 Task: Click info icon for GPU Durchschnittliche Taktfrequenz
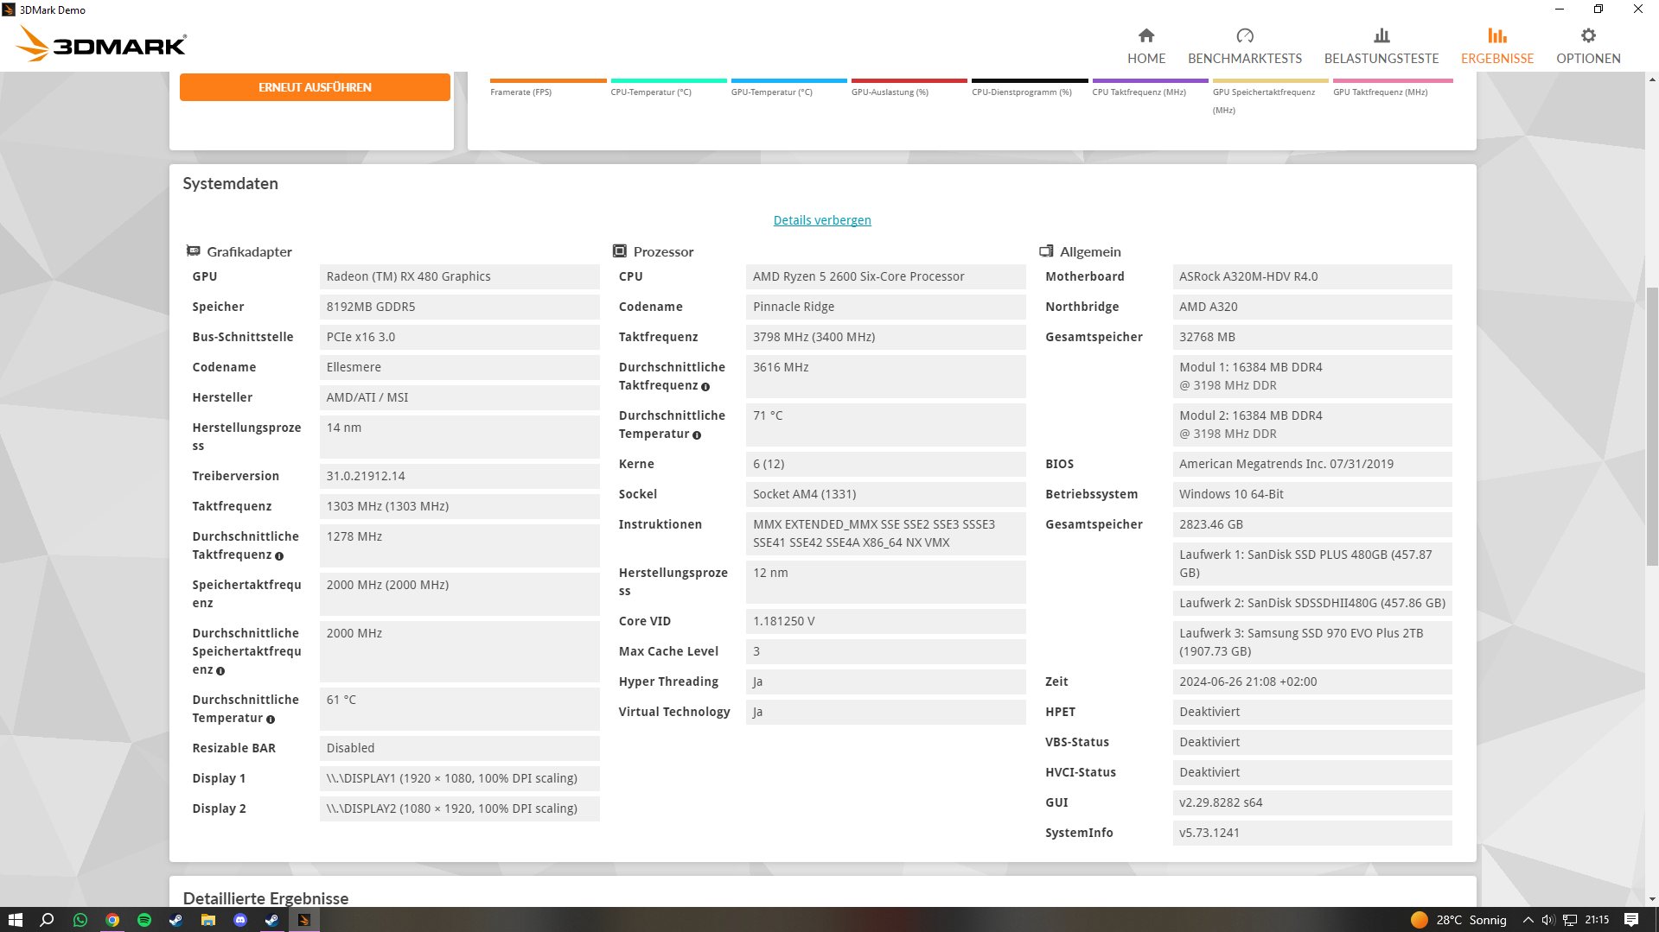tap(279, 556)
